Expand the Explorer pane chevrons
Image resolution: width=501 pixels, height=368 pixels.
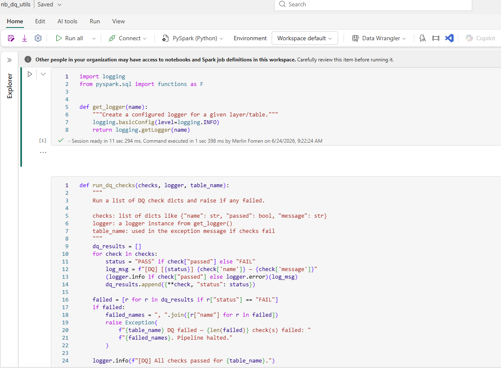(9, 60)
